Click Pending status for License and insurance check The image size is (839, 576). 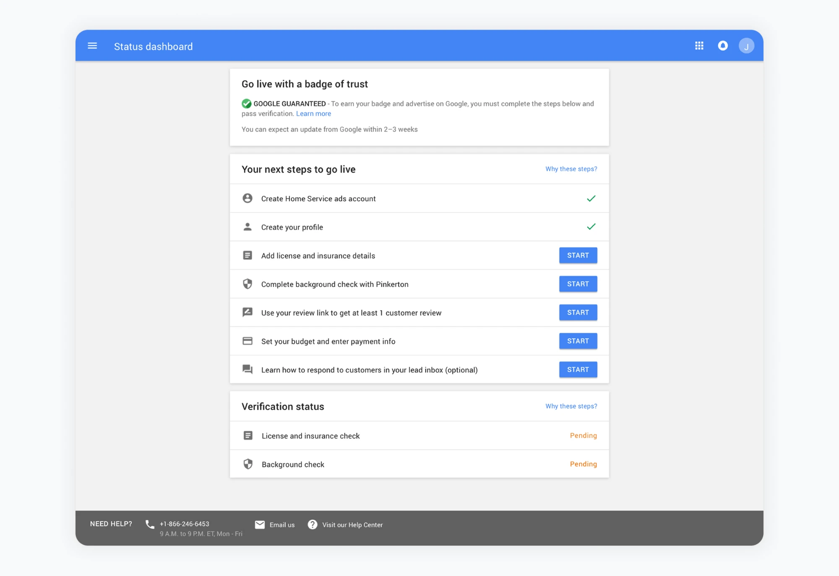[x=583, y=435]
